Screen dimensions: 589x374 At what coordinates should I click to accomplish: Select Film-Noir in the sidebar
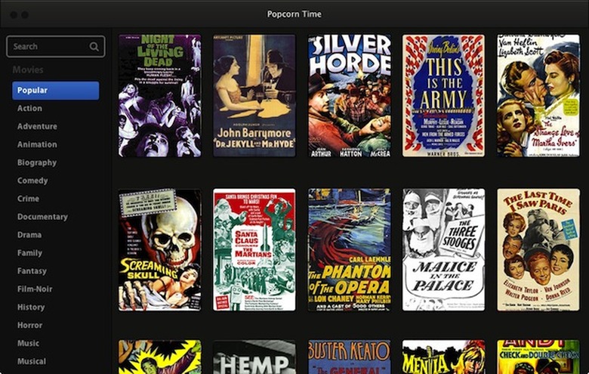point(35,289)
